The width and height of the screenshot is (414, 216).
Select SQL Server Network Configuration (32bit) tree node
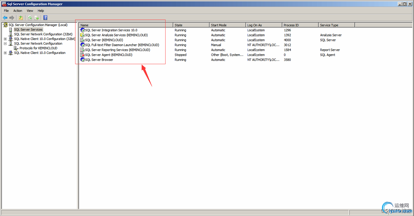[43, 34]
